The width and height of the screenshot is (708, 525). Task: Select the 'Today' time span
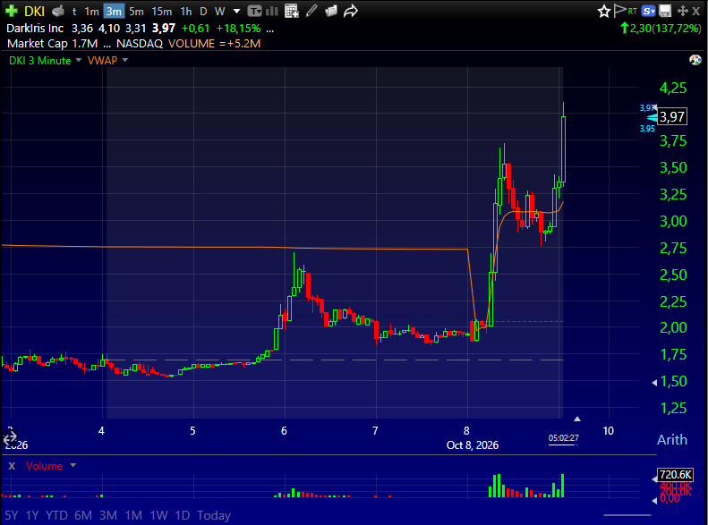pos(214,515)
